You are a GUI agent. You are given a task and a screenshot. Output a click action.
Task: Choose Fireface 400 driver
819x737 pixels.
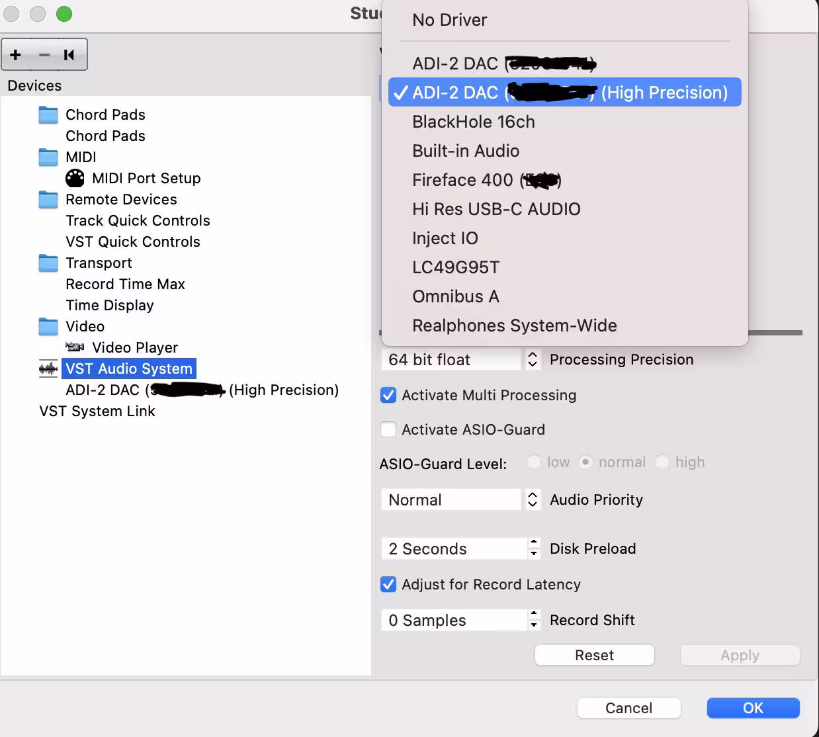[x=565, y=180]
